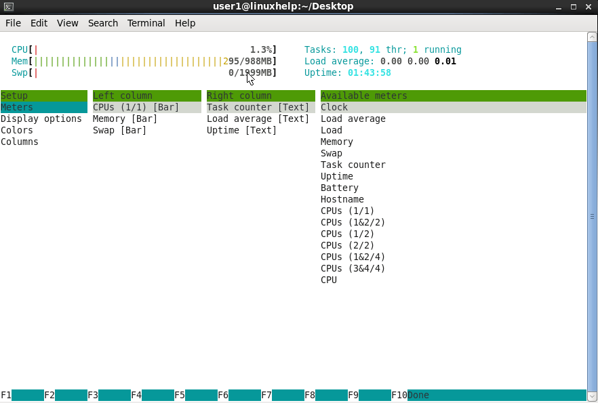The image size is (598, 403).
Task: Click the F5 function key label
Action: pyautogui.click(x=180, y=395)
